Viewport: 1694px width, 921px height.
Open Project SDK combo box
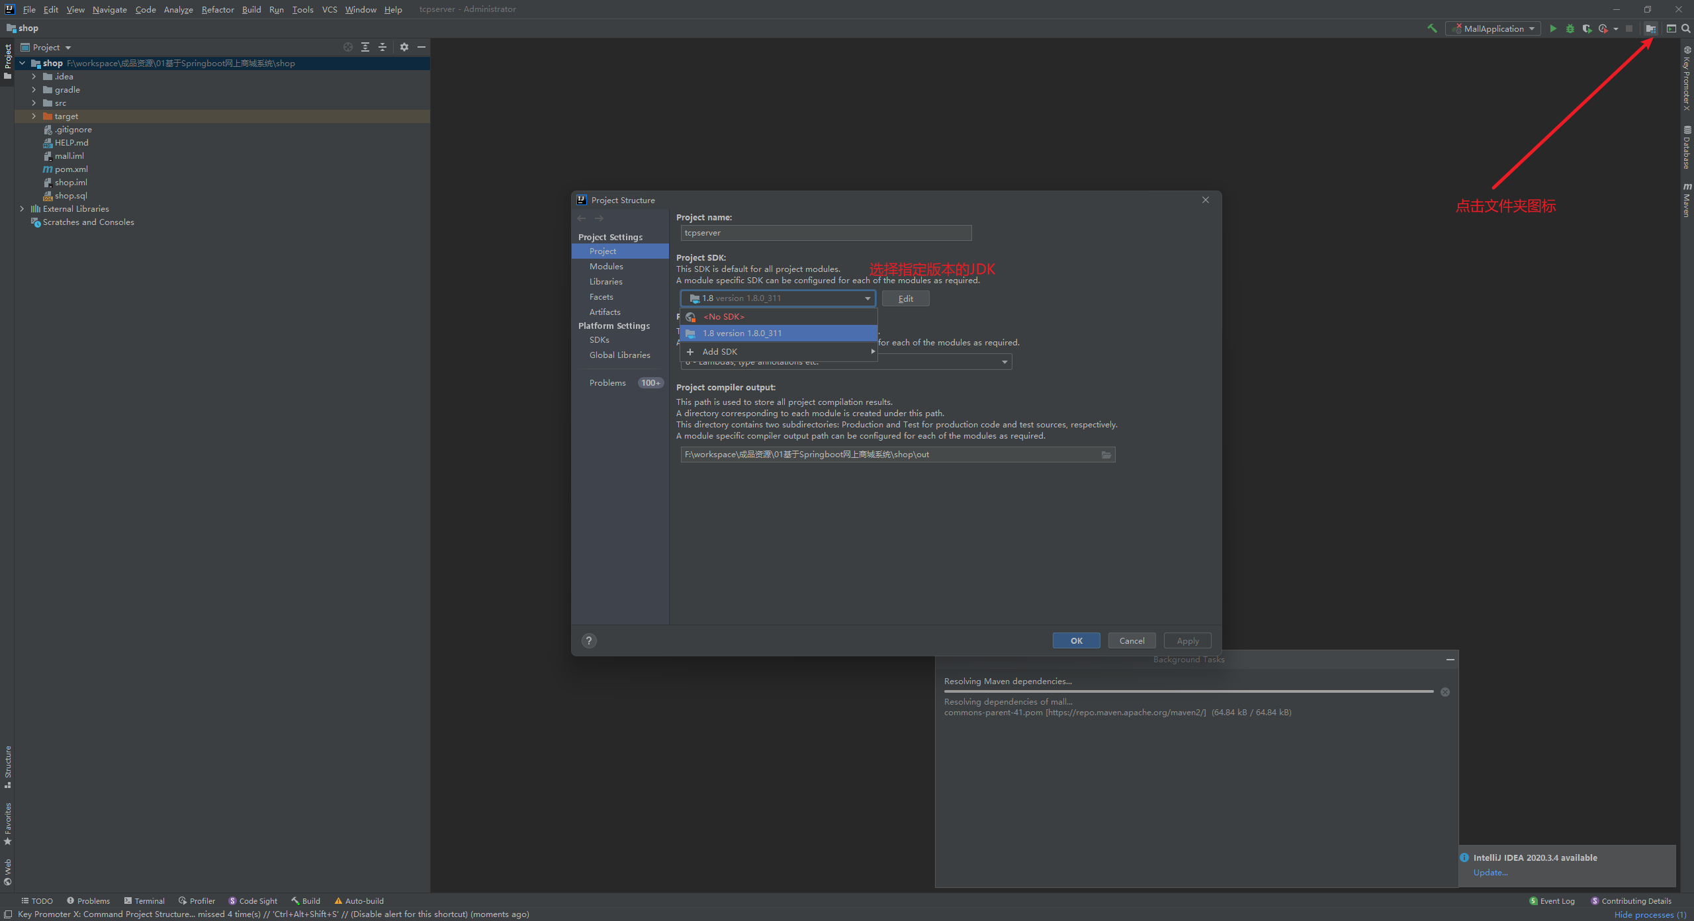tap(778, 298)
